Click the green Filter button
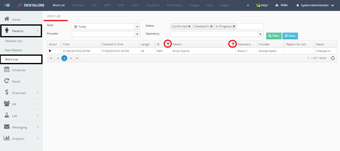This screenshot has height=151, width=340. (274, 36)
